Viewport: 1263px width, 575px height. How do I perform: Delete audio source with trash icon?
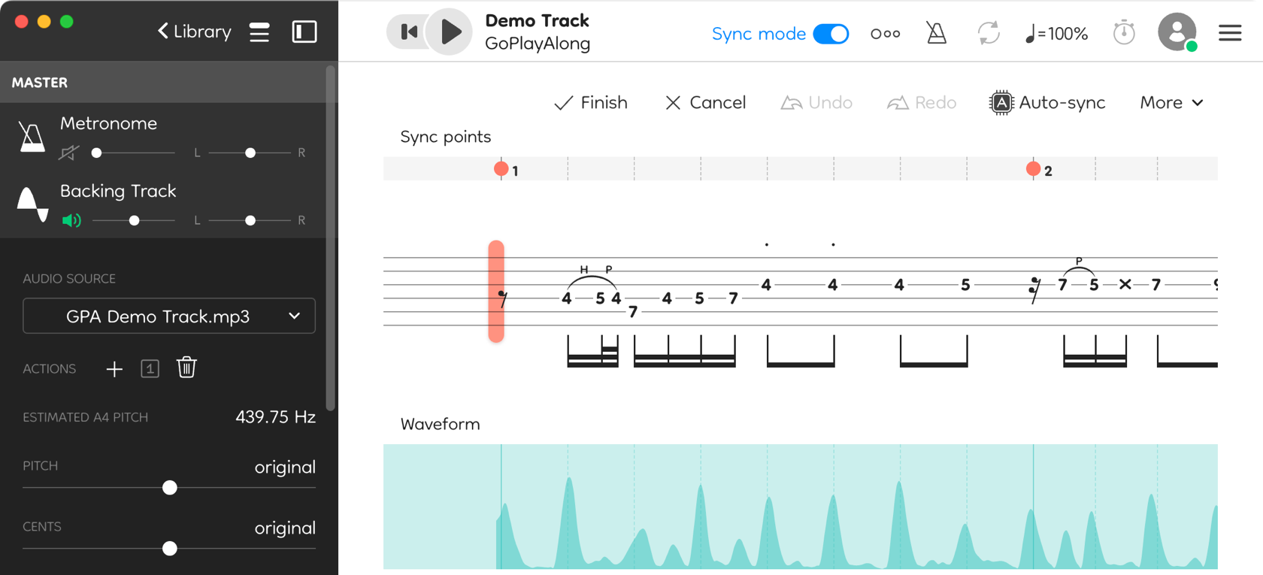pos(186,368)
